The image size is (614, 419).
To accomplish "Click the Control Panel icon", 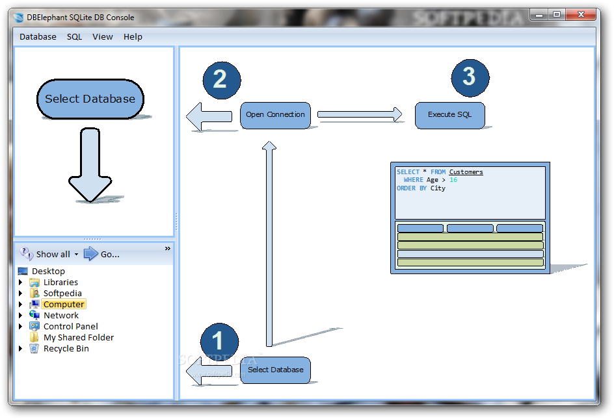I will click(34, 326).
